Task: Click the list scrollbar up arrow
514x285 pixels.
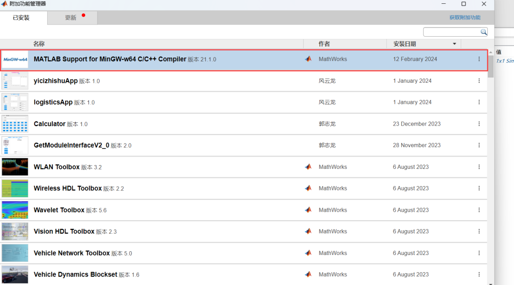Action: pos(491,52)
